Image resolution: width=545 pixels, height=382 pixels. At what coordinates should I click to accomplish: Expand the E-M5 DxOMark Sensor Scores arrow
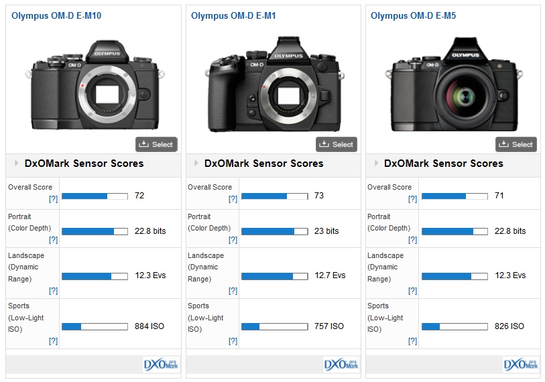[x=375, y=164]
